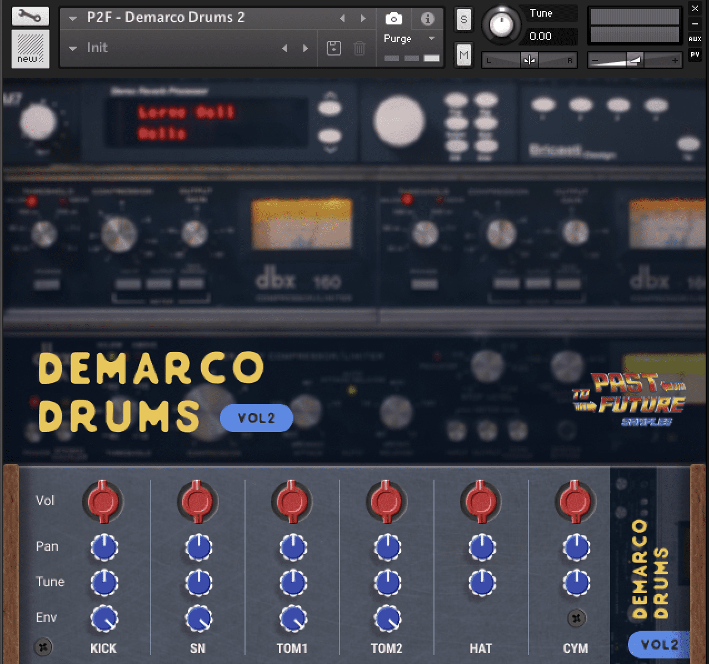This screenshot has height=664, width=709.
Task: Go to the next snapshot arrow
Action: [305, 48]
